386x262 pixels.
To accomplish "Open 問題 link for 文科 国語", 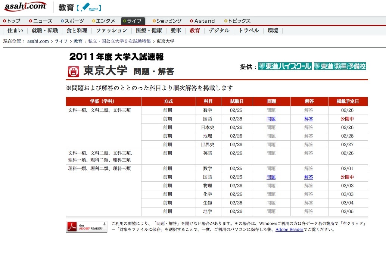I will [271, 119].
